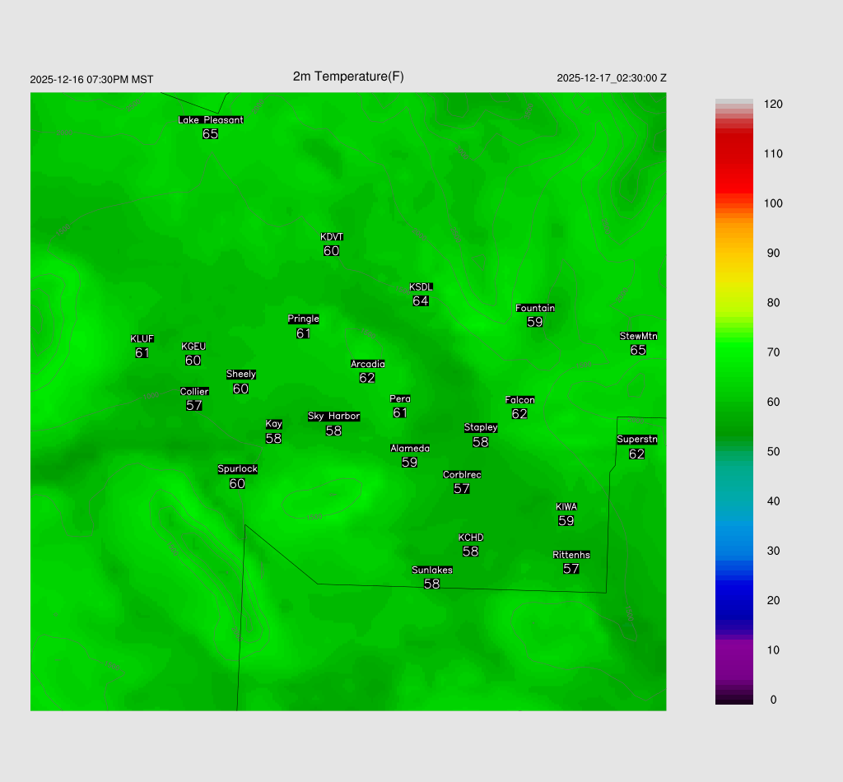Click the MST local timestamp text

click(91, 80)
